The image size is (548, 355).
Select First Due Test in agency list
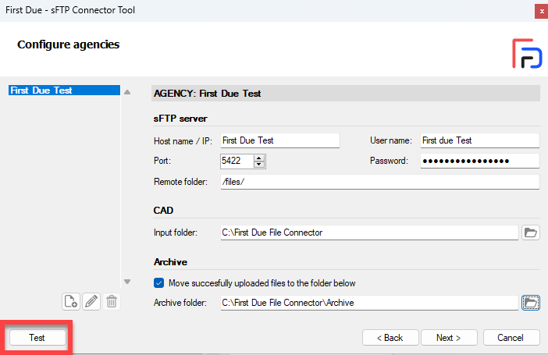[x=64, y=91]
